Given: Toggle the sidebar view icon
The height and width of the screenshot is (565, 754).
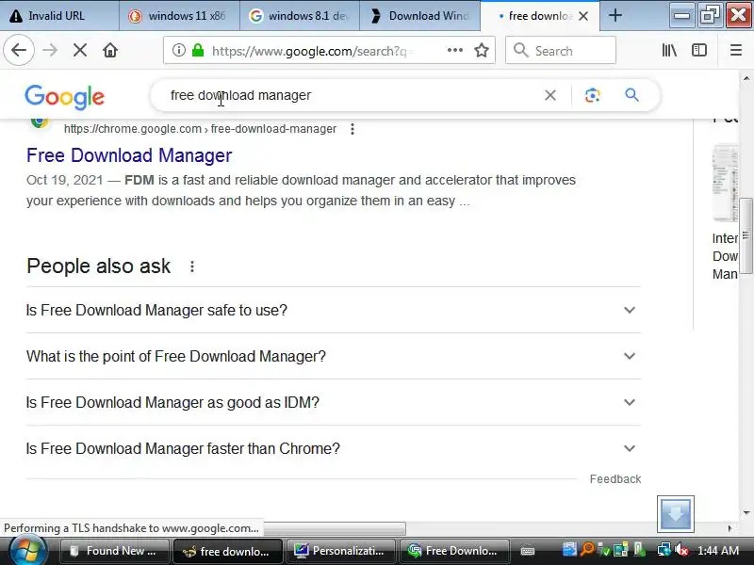Looking at the screenshot, I should point(698,50).
